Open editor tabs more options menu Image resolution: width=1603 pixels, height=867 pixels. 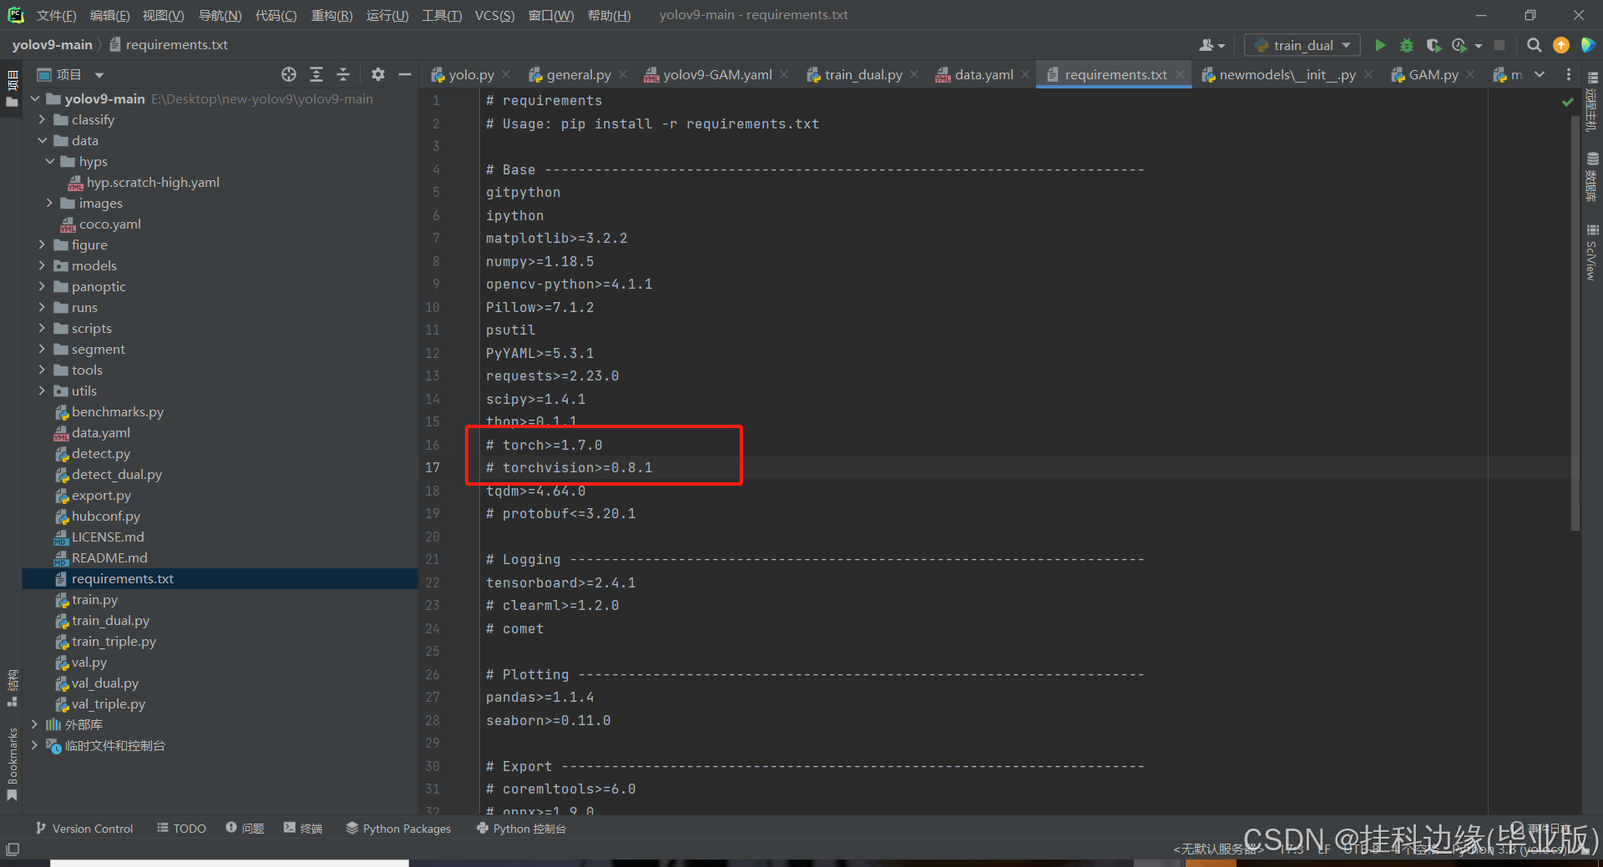point(1569,74)
